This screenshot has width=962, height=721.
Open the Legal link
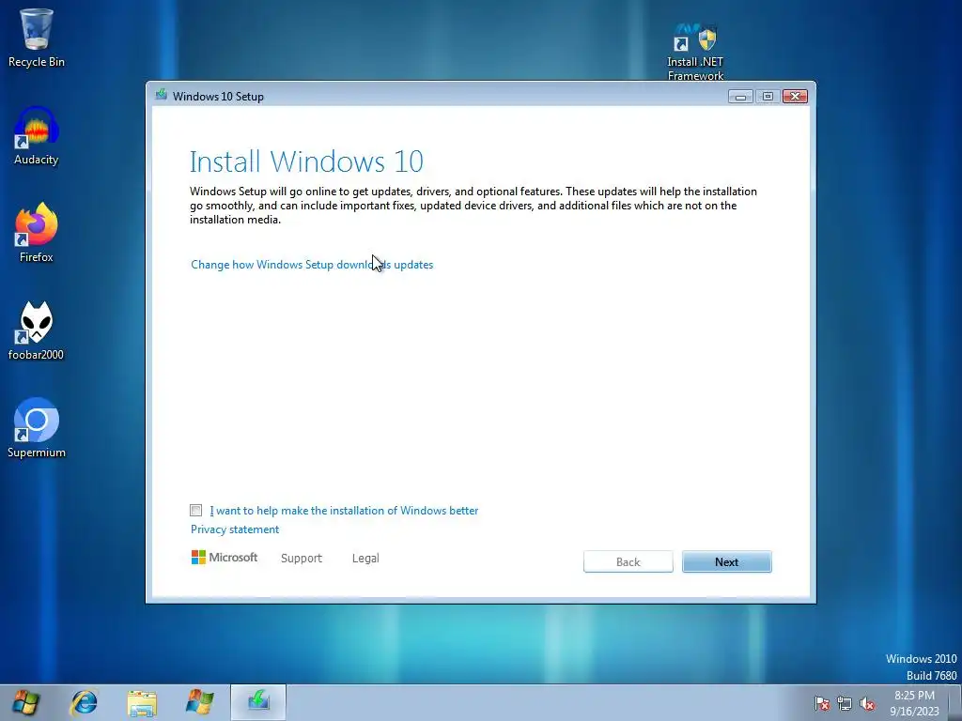pyautogui.click(x=365, y=558)
